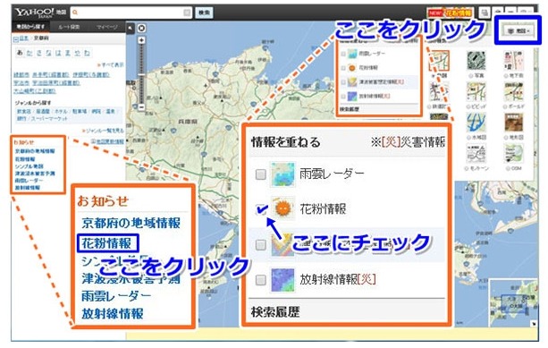Click the スーパーマーケット genre link
The width and height of the screenshot is (548, 348).
coord(50,119)
